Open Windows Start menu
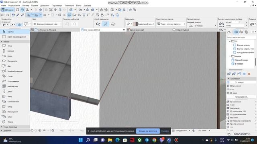 [x=81, y=140]
